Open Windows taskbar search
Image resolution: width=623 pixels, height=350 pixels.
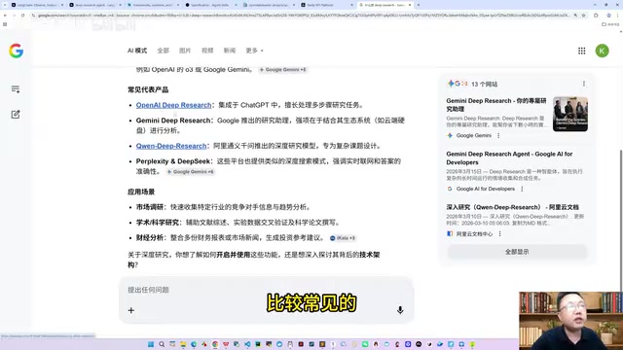tap(162, 344)
